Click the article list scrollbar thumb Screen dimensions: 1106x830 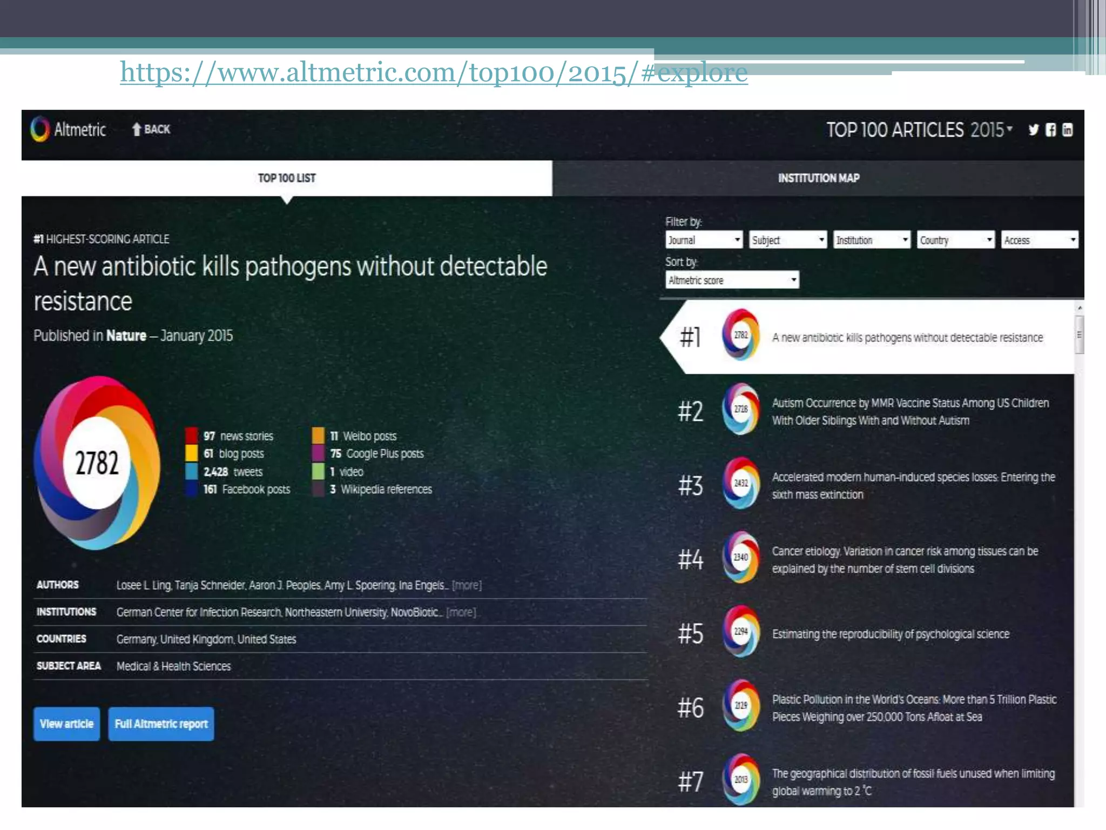pyautogui.click(x=1080, y=335)
